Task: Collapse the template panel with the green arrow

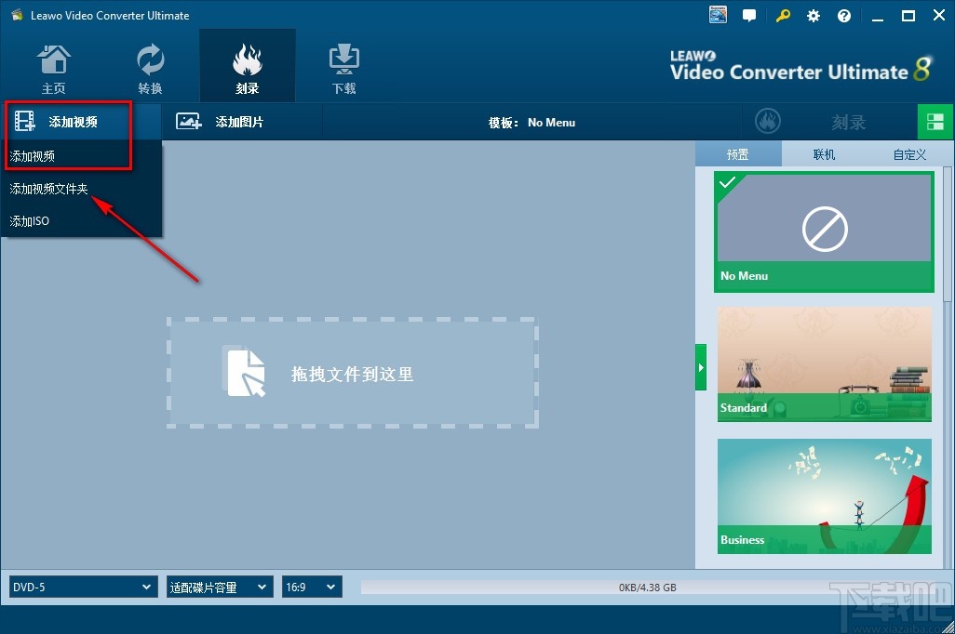Action: (x=701, y=366)
